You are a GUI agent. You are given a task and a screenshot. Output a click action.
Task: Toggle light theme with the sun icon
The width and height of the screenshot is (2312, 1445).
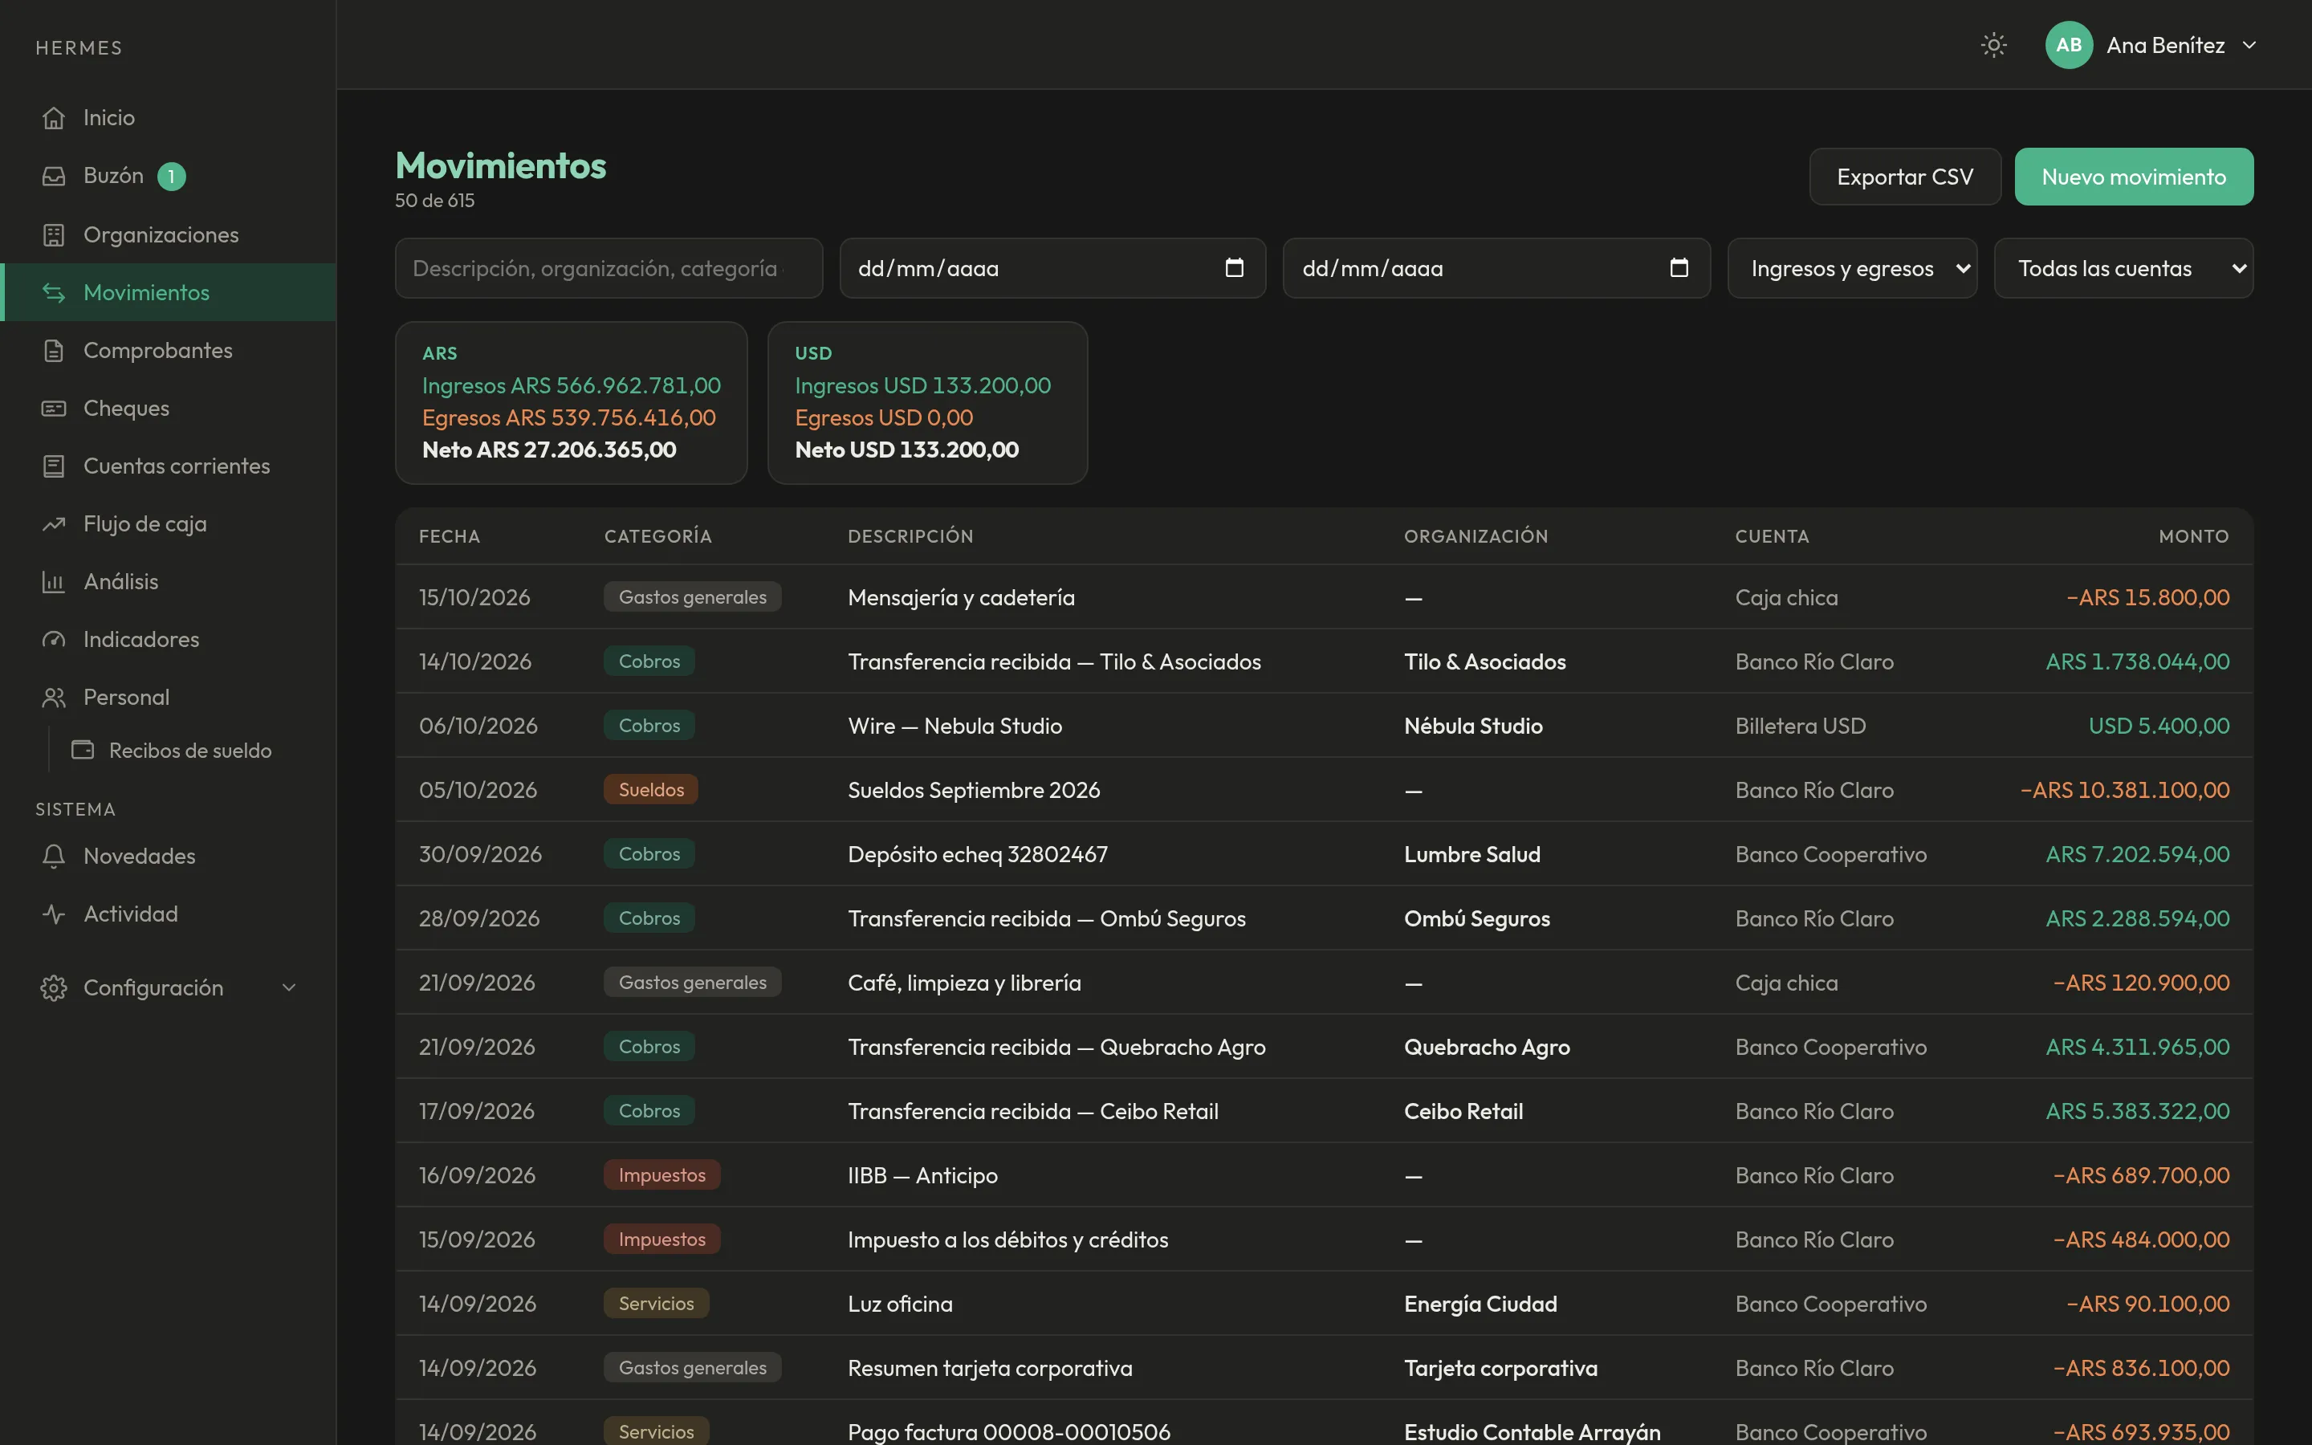[1994, 45]
